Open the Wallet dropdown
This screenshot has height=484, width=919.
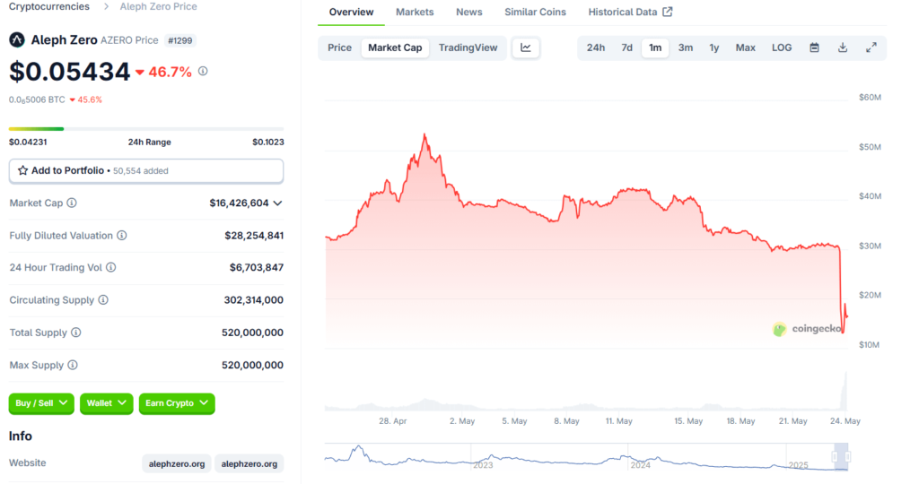[x=106, y=403]
